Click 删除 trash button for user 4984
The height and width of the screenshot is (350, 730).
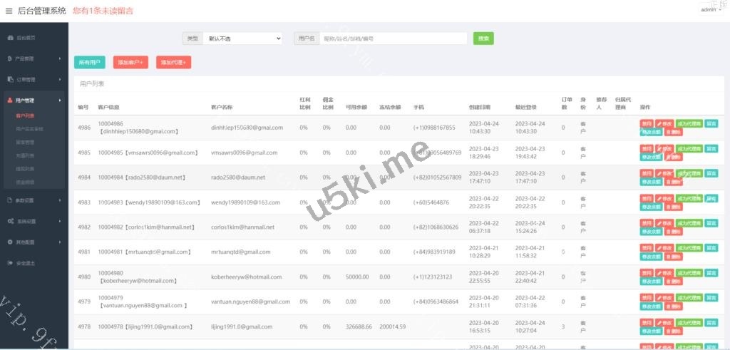(673, 182)
